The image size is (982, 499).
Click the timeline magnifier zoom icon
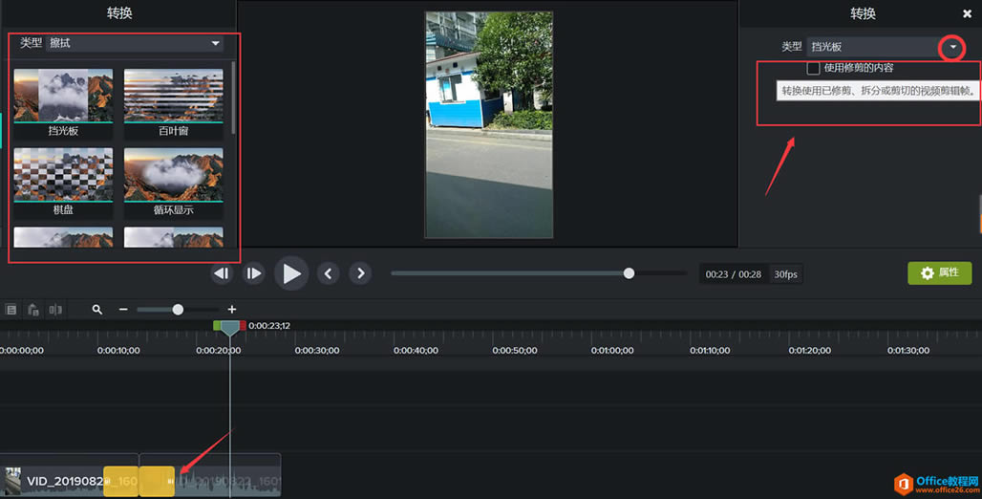pyautogui.click(x=97, y=309)
